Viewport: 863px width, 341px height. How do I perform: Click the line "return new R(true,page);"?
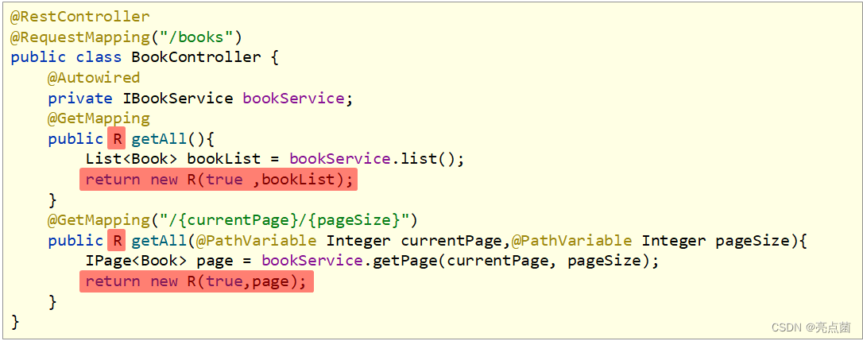click(x=196, y=281)
